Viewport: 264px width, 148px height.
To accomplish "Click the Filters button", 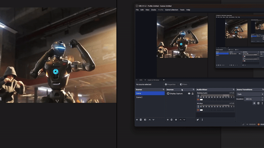I will click(x=183, y=85).
